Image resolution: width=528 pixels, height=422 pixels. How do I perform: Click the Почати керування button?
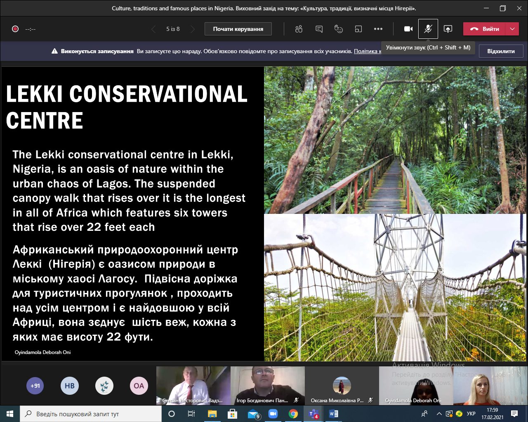click(238, 29)
